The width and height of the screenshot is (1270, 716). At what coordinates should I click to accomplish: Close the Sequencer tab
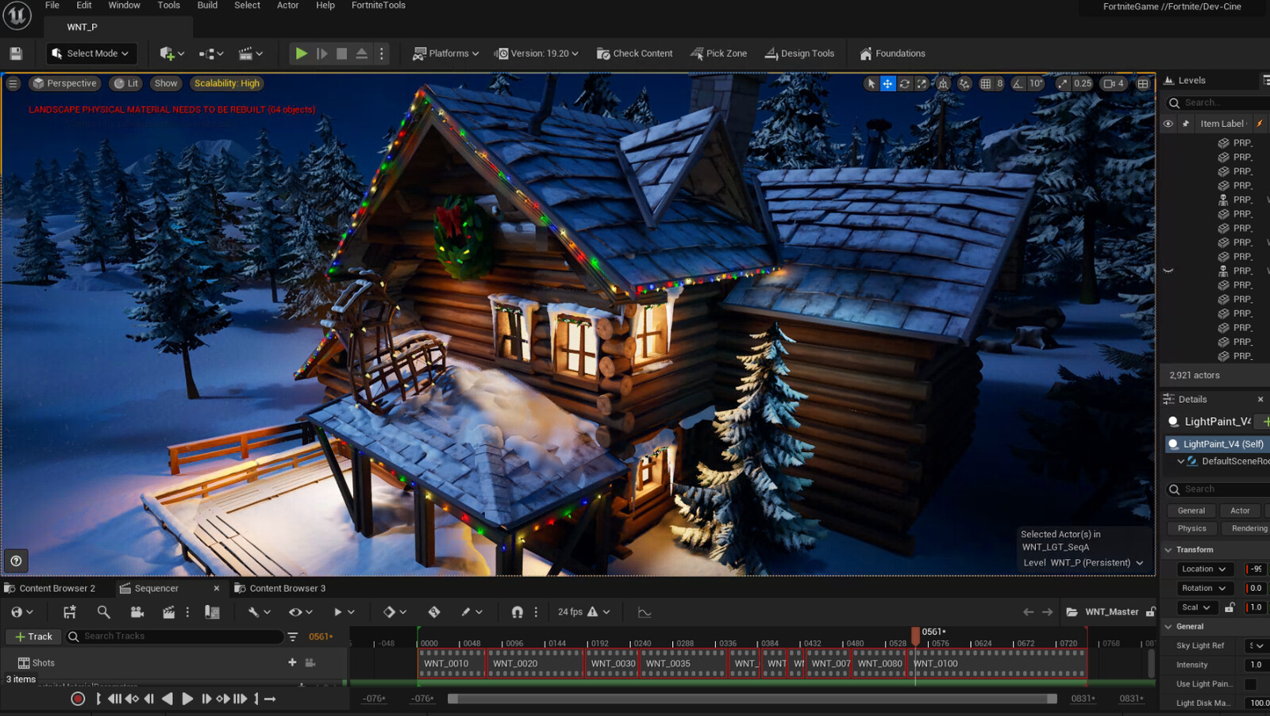(x=217, y=588)
